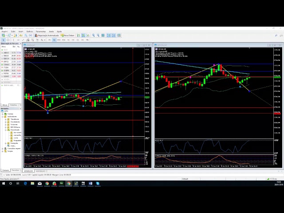Select the M5 timeframe button
The height and width of the screenshot is (213, 284).
[x=54, y=40]
